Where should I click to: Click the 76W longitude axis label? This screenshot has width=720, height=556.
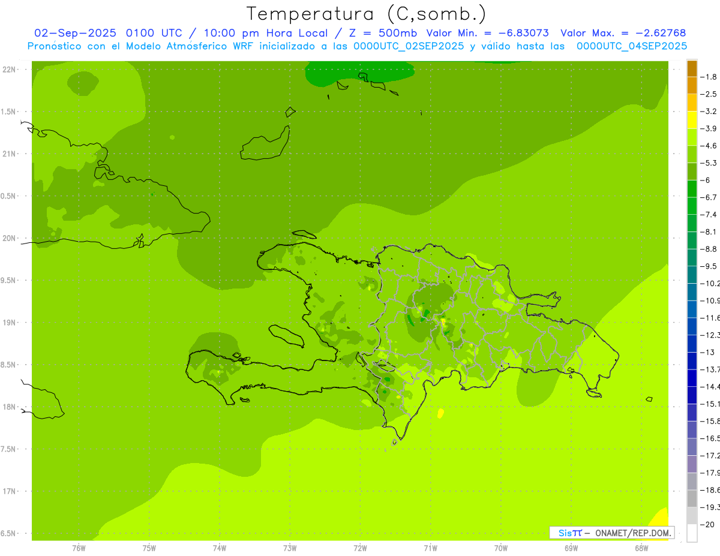click(79, 548)
